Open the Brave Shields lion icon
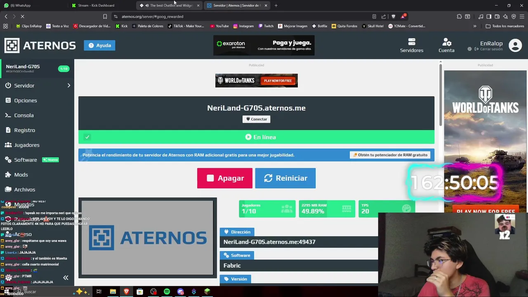The image size is (528, 297). point(393,16)
